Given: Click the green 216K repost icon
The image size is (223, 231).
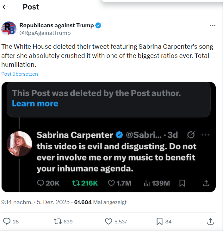Looking at the screenshot, I should click(76, 183).
